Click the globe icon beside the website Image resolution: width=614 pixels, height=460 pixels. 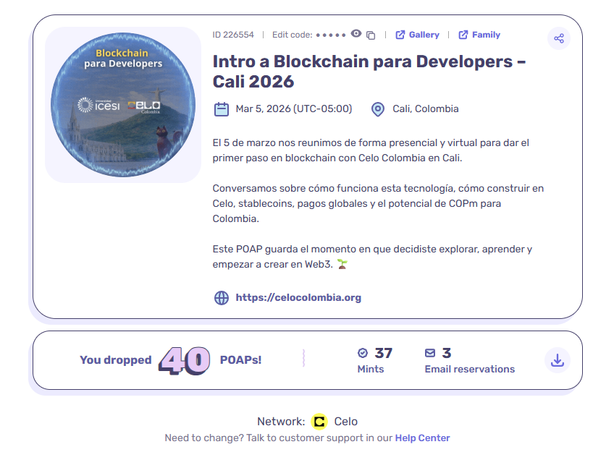[222, 298]
